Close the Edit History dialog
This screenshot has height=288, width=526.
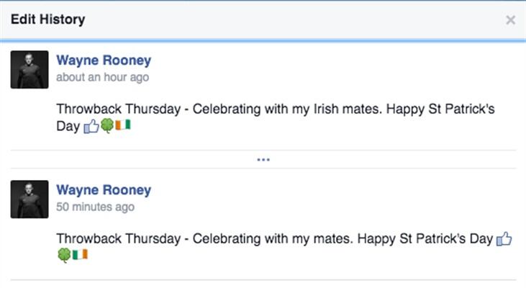coord(511,20)
